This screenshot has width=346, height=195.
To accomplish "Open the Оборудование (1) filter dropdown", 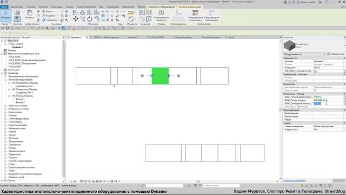I will [x=304, y=54].
